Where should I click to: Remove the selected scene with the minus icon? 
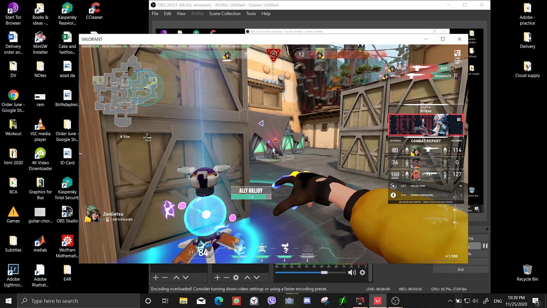point(165,278)
